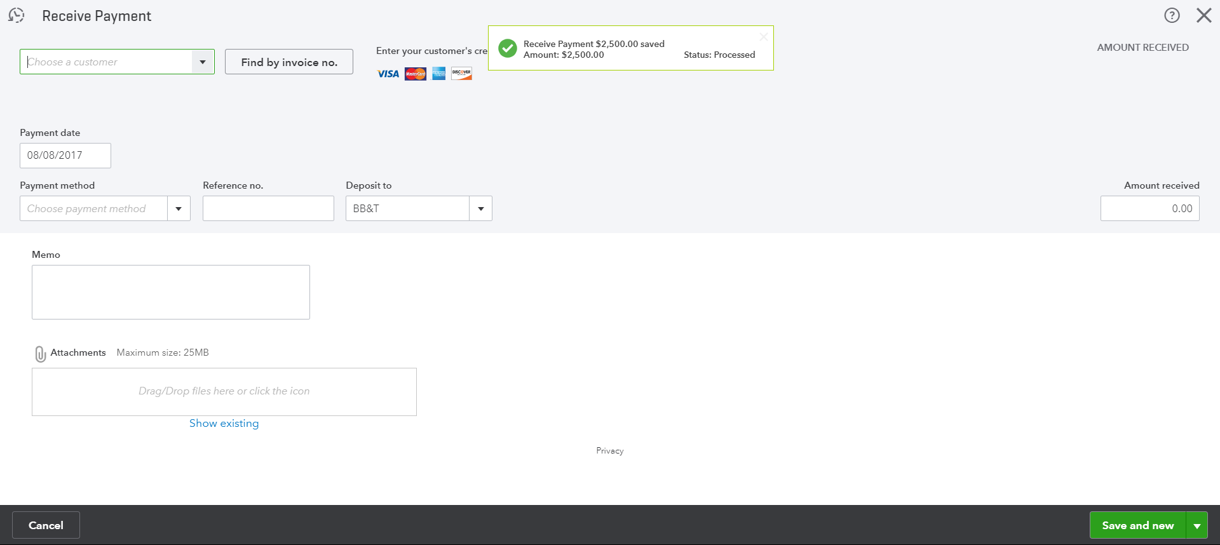
Task: Open the payment method dropdown arrow
Action: [179, 209]
